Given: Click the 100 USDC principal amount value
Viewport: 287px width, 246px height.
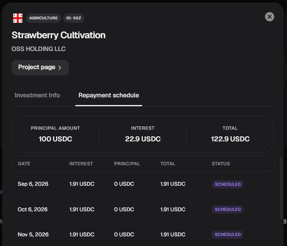Looking at the screenshot, I should pos(55,139).
